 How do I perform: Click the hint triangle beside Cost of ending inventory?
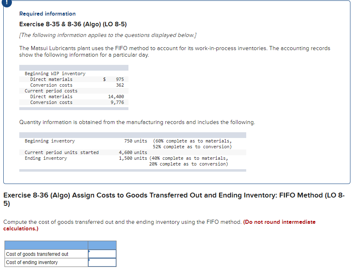point(89,260)
